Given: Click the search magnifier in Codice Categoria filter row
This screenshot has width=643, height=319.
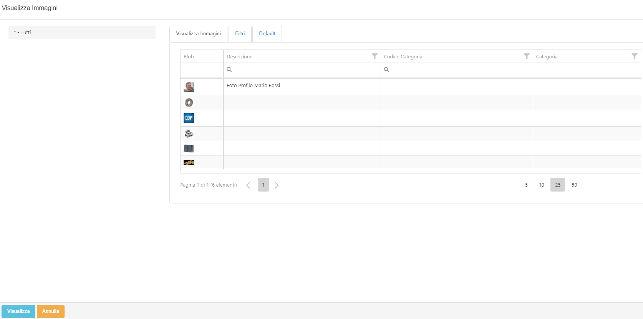Looking at the screenshot, I should point(386,69).
